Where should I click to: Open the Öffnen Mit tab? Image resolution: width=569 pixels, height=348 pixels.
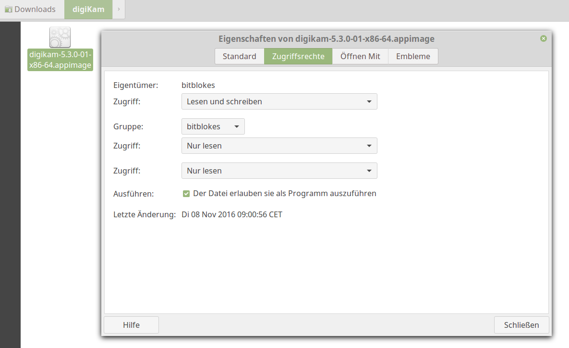360,56
